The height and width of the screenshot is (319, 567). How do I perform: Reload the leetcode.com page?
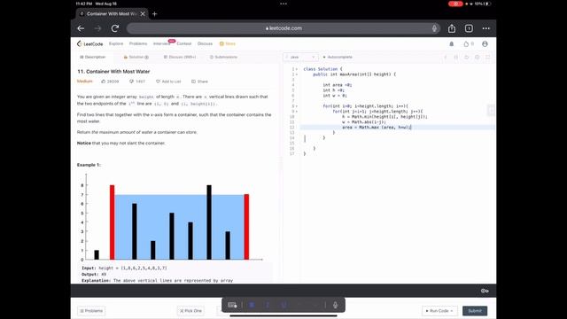pyautogui.click(x=115, y=28)
